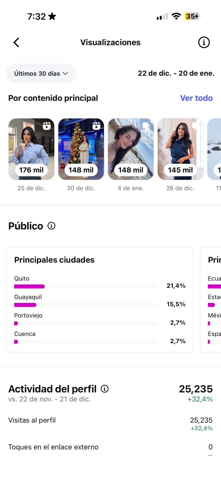Tap the partially visible countries card
The height and width of the screenshot is (481, 221).
[x=211, y=299]
